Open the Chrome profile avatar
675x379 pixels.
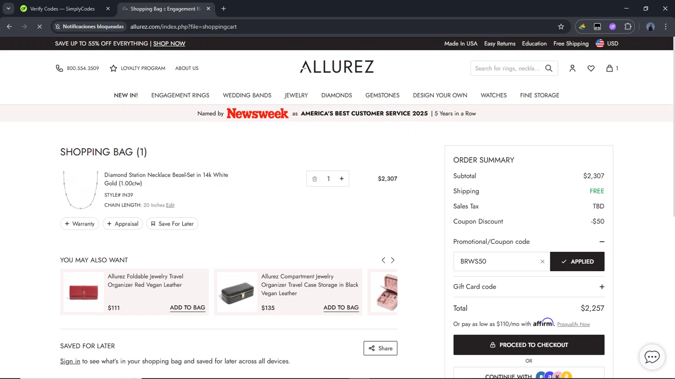[650, 26]
